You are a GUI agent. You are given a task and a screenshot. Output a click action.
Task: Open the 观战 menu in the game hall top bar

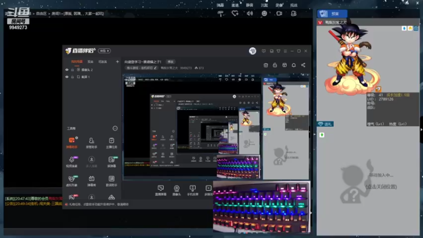(x=293, y=5)
